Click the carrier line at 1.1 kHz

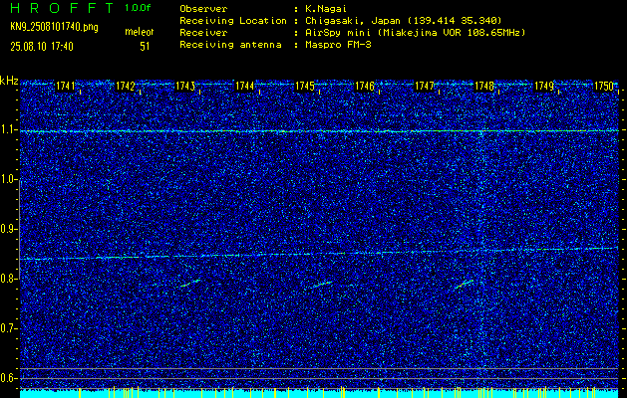(319, 131)
